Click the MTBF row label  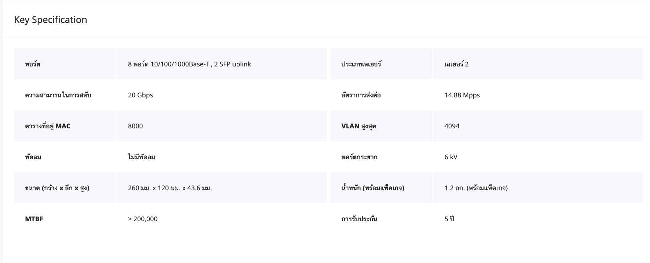pyautogui.click(x=34, y=219)
